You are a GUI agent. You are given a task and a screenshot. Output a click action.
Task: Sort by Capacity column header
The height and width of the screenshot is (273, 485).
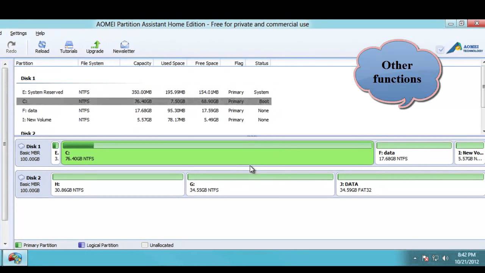[x=136, y=63]
